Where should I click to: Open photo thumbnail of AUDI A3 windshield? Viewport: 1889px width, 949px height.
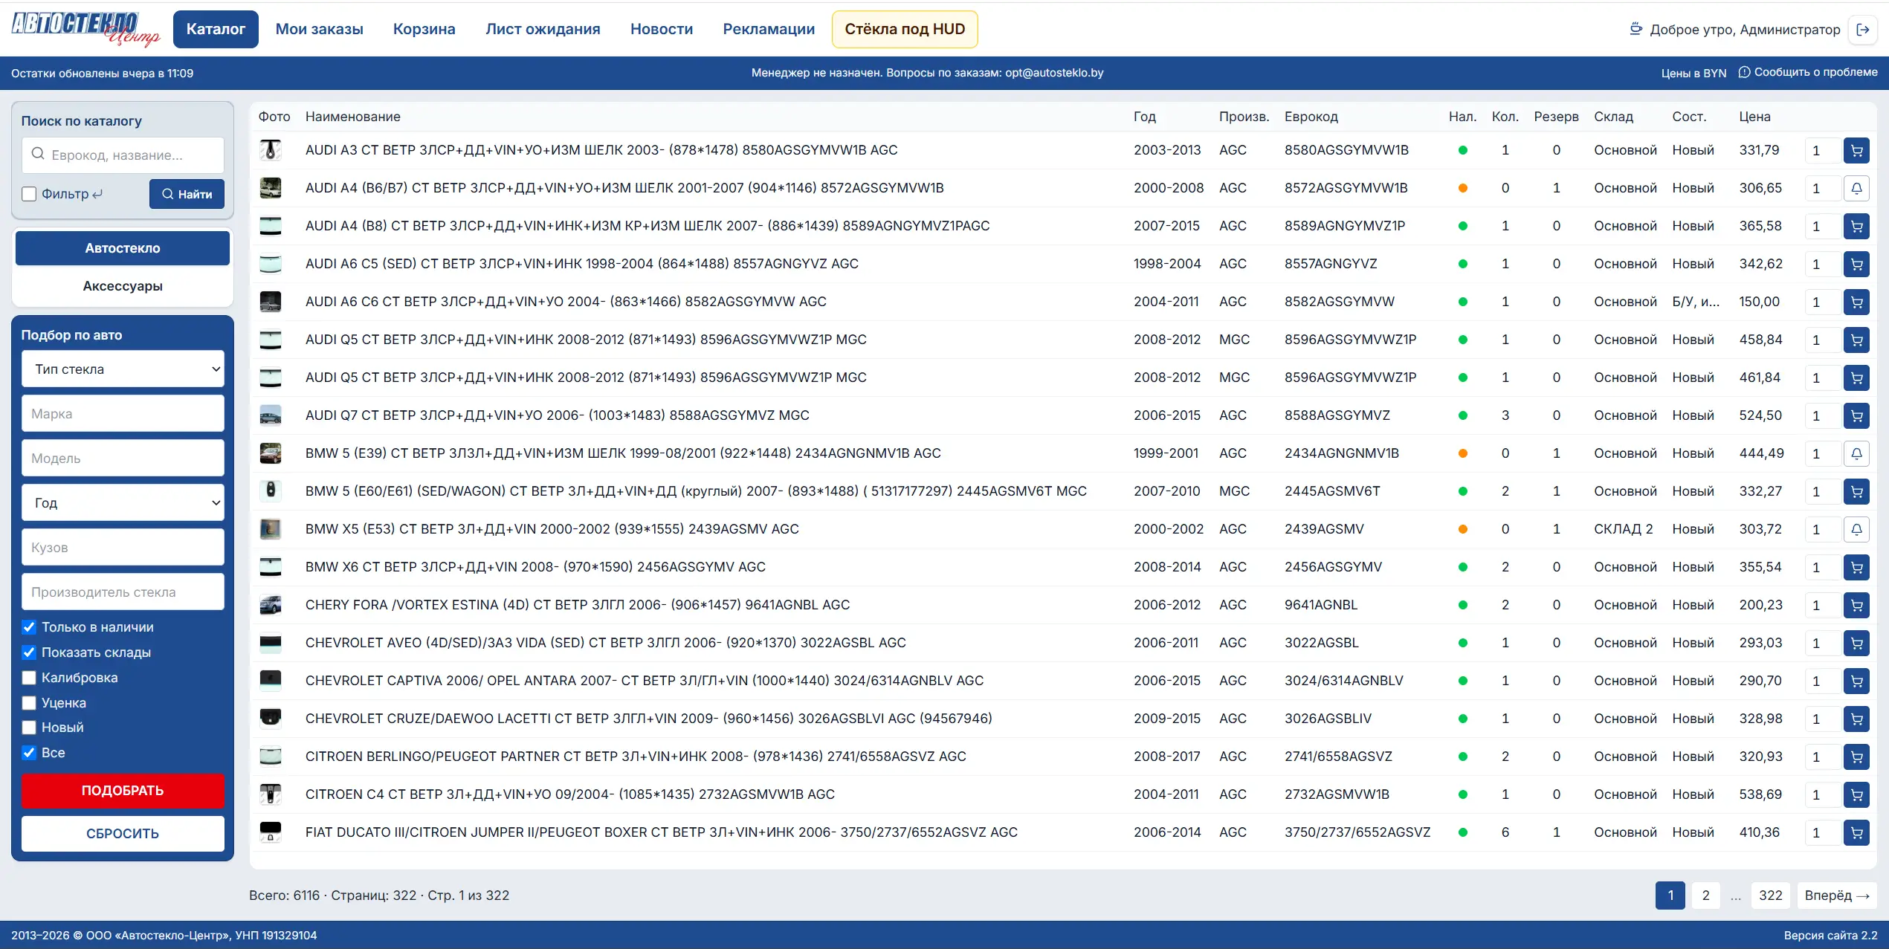coord(271,150)
